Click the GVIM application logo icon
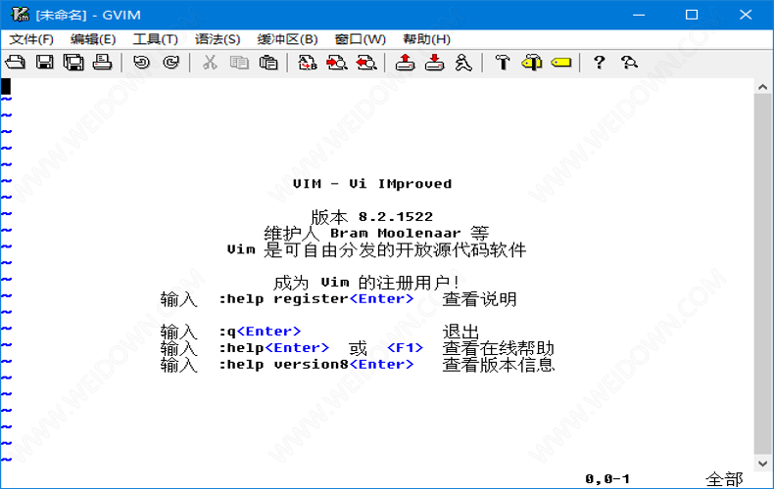The height and width of the screenshot is (489, 774). [20, 15]
